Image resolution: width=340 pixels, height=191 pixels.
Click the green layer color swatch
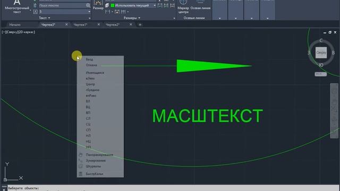tap(113, 5)
